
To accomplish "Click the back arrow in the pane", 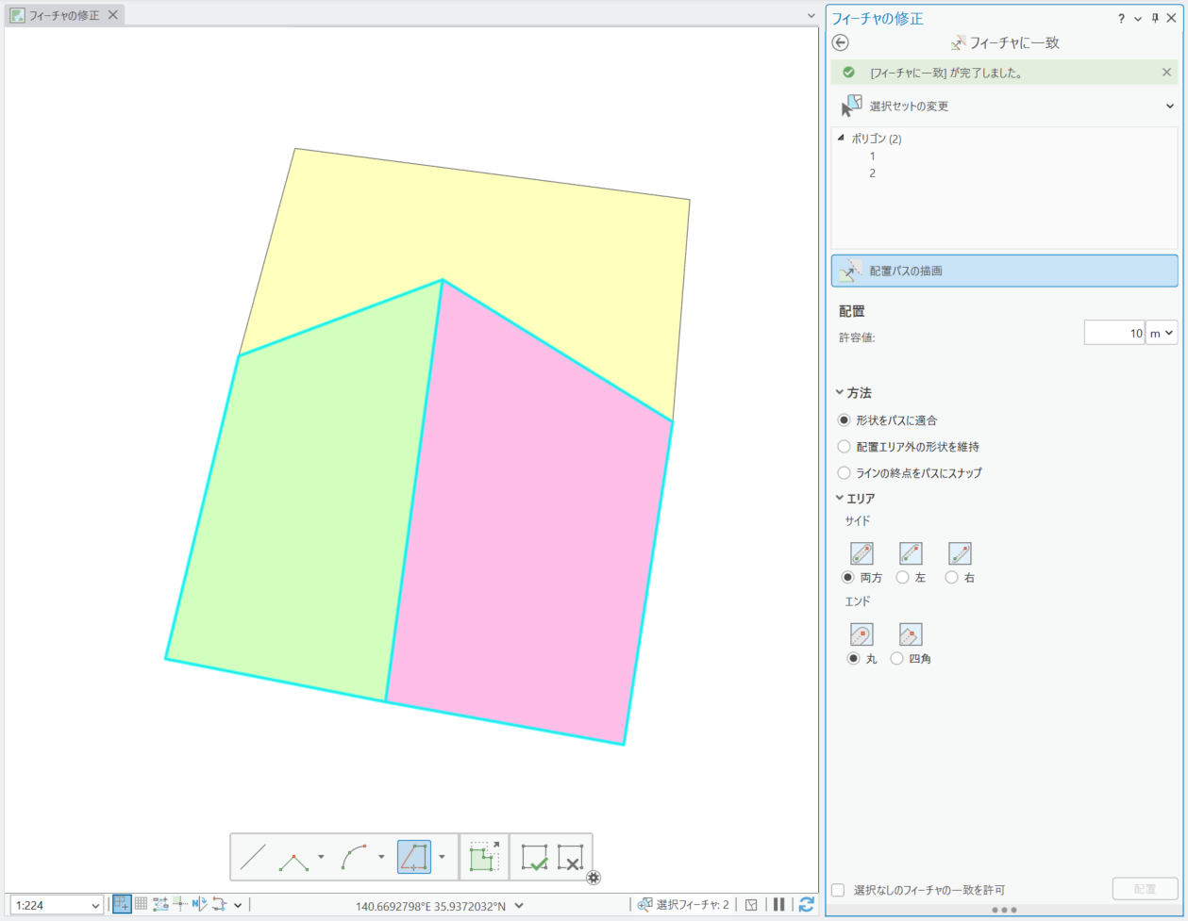I will [x=841, y=42].
